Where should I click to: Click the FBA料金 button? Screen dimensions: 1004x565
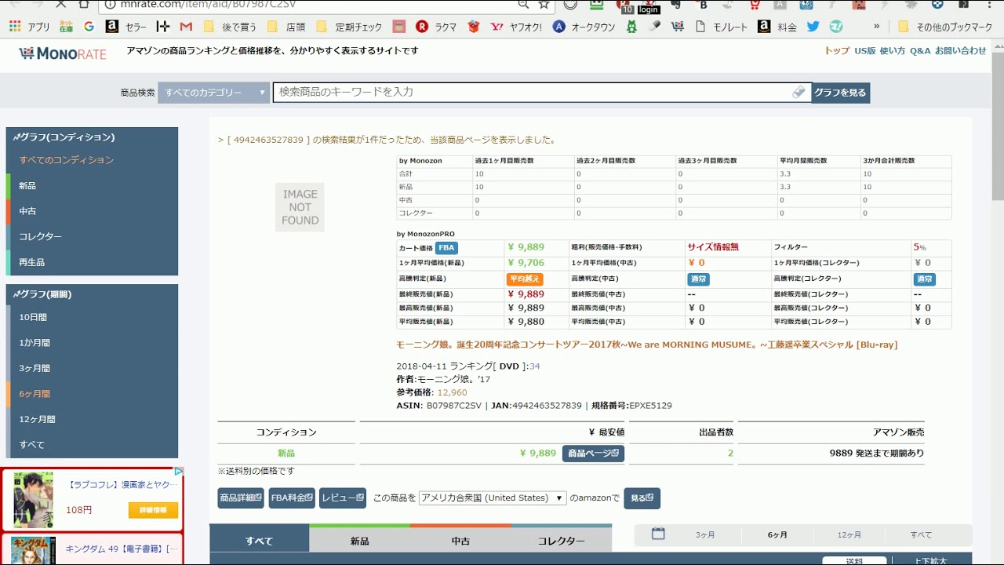[292, 498]
